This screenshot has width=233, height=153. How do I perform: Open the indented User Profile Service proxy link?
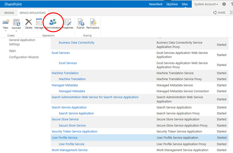click(71, 144)
